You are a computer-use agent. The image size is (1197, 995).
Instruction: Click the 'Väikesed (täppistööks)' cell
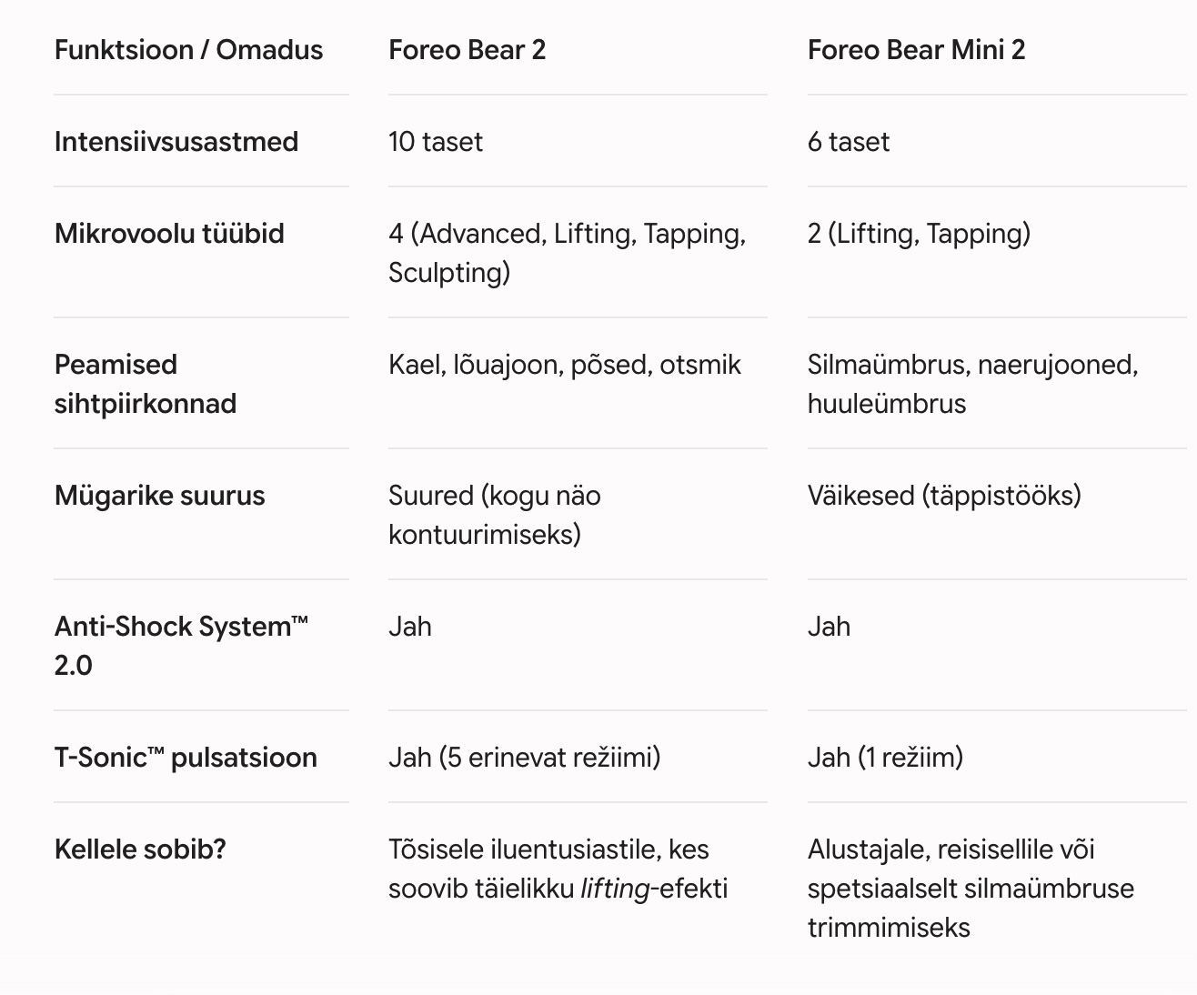click(x=944, y=496)
